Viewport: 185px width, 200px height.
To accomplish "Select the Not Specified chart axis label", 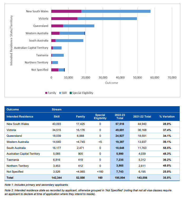I will [x=40, y=70].
